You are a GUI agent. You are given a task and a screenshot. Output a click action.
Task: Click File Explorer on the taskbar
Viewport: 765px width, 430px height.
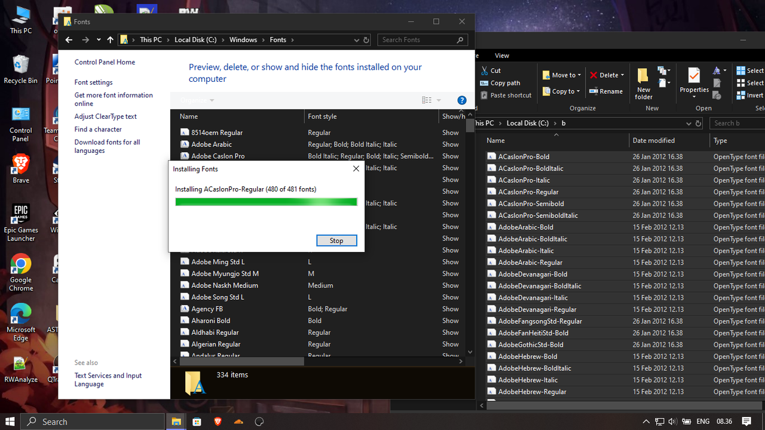pyautogui.click(x=176, y=421)
